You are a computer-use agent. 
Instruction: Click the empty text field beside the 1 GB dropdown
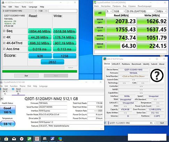(63, 11)
